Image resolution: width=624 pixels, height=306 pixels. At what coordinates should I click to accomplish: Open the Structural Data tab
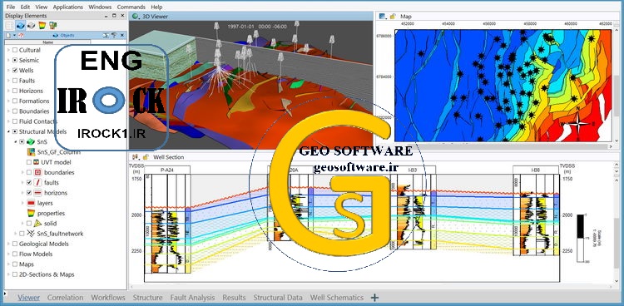coord(278,297)
